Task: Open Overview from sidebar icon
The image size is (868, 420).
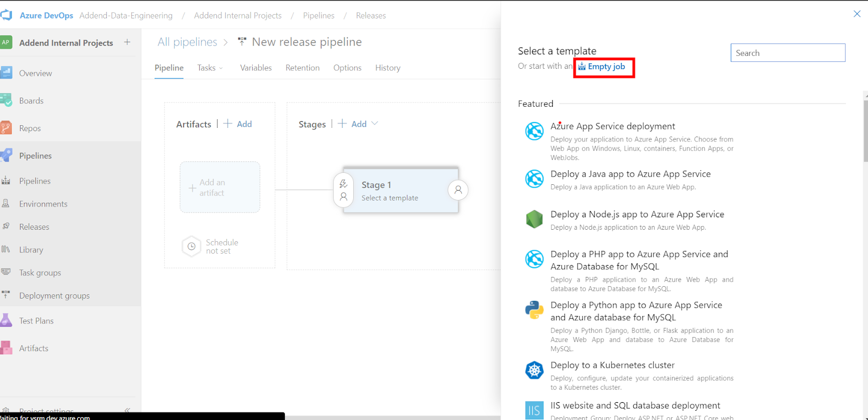Action: click(x=6, y=73)
